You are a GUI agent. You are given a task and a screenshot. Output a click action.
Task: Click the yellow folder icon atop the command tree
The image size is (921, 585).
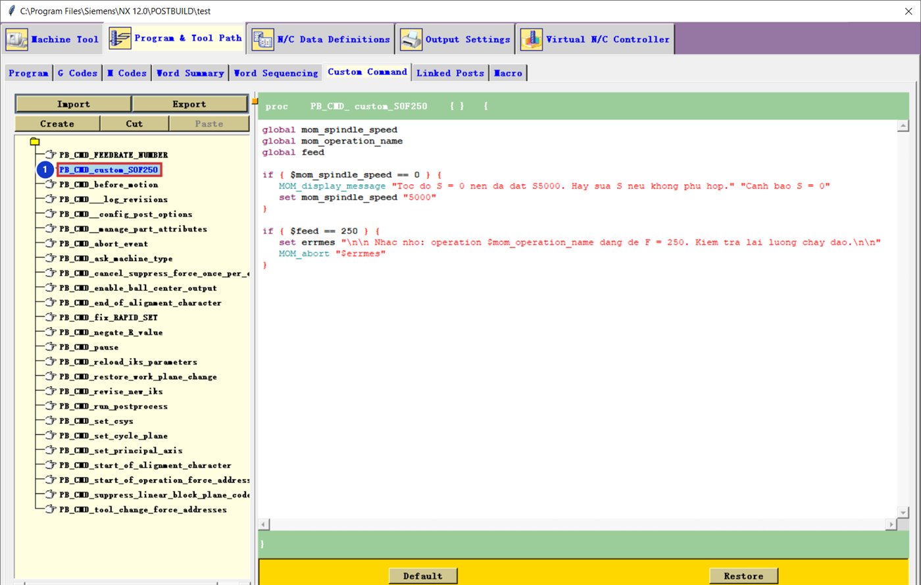tap(35, 141)
